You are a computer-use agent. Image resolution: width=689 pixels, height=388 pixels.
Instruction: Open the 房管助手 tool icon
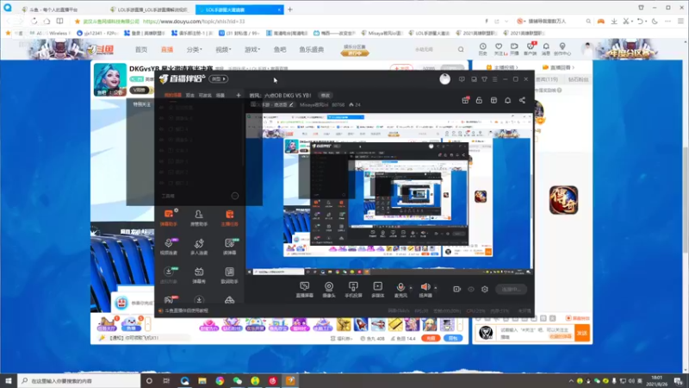coord(199,218)
